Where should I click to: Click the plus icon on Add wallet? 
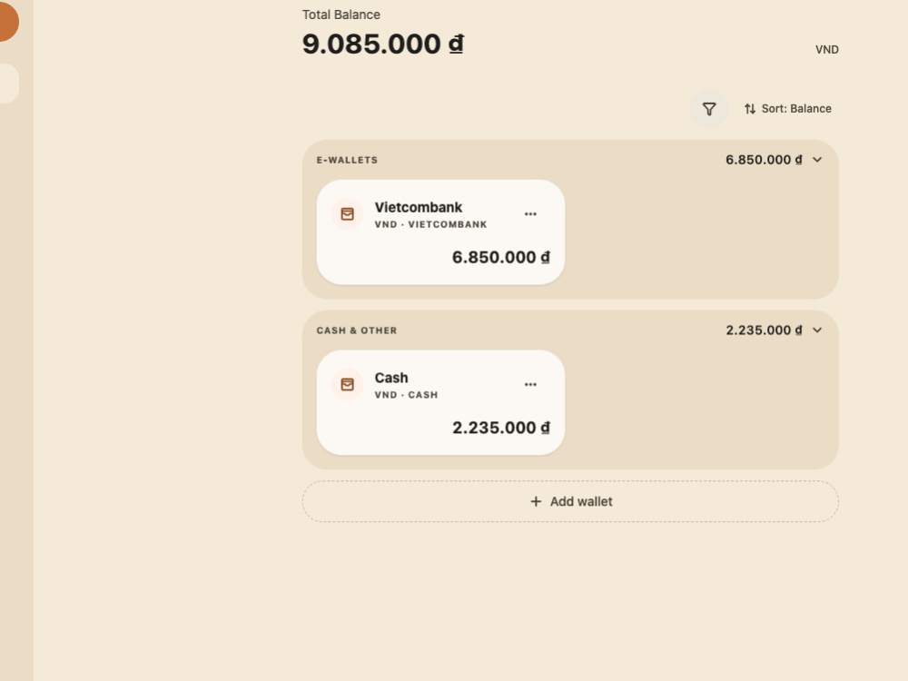537,501
